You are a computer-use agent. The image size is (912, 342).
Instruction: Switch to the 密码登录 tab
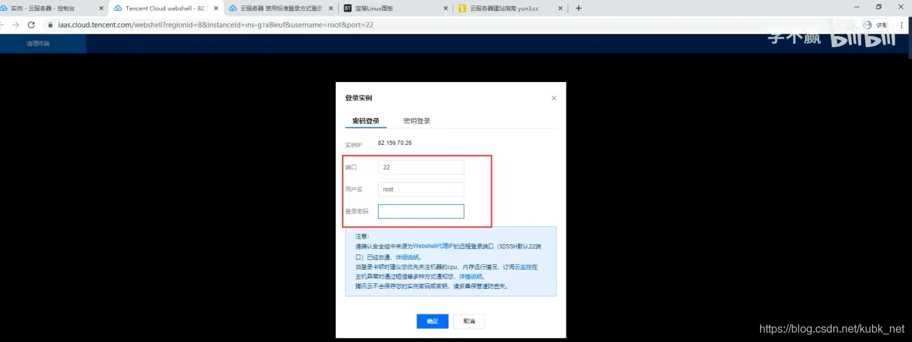365,121
